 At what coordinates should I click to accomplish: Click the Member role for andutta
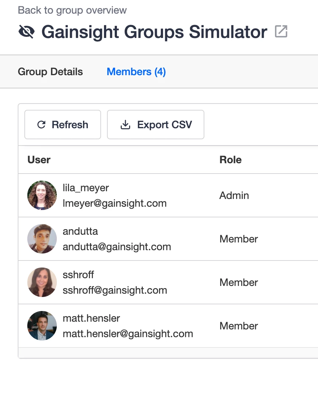tap(239, 239)
